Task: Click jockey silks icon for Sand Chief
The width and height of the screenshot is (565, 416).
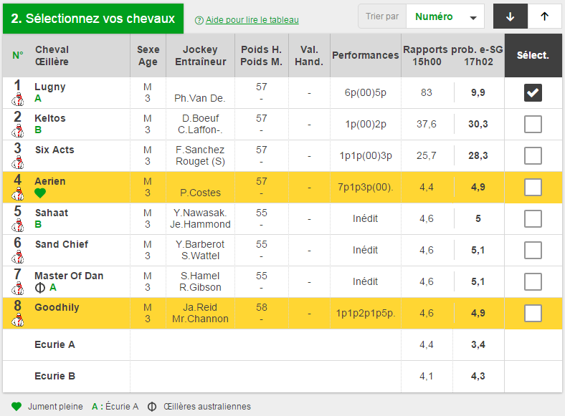Action: point(18,257)
